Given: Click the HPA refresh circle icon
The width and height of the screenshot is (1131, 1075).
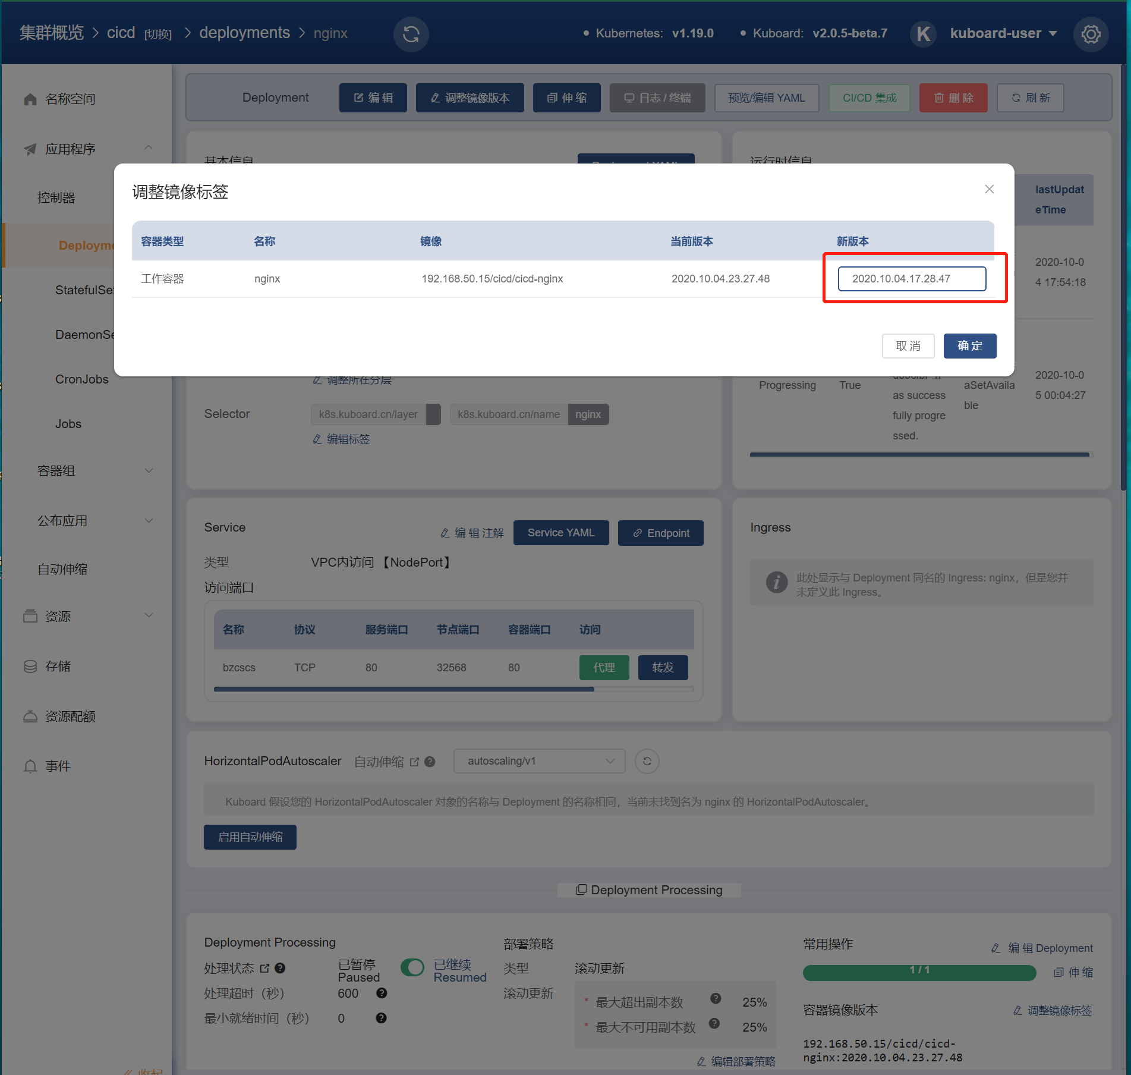Looking at the screenshot, I should click(x=647, y=761).
